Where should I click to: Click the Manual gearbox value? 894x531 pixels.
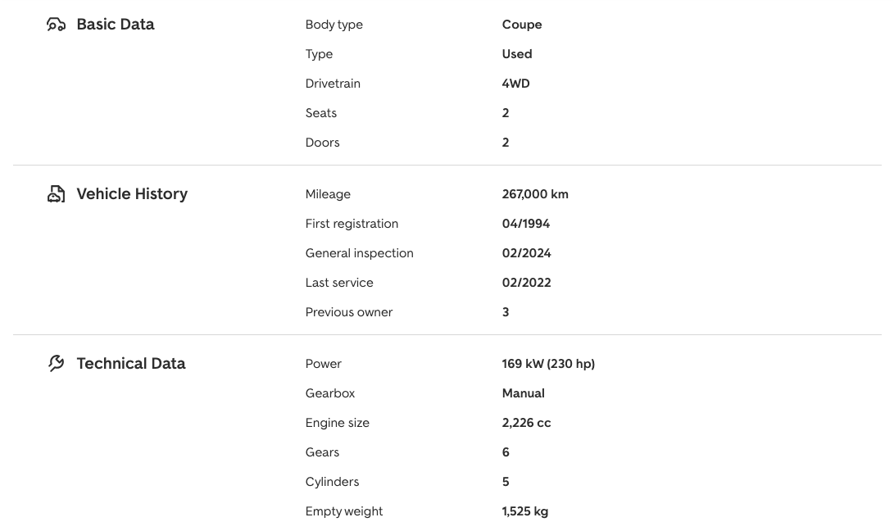[523, 393]
